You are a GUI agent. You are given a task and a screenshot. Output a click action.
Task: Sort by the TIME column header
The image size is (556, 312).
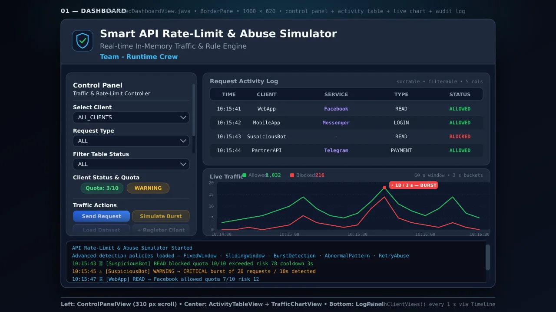pos(229,94)
